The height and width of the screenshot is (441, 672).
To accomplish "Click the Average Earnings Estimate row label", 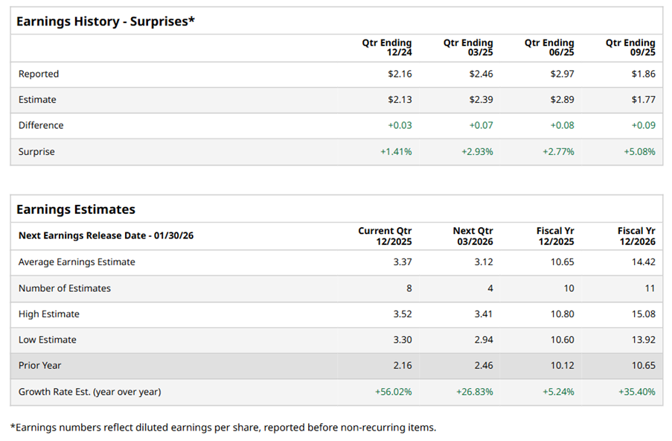I will tap(77, 261).
